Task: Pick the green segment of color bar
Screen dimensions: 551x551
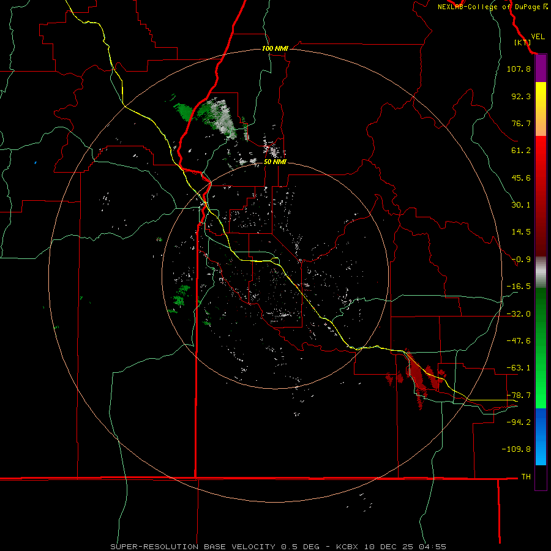Action: click(541, 348)
